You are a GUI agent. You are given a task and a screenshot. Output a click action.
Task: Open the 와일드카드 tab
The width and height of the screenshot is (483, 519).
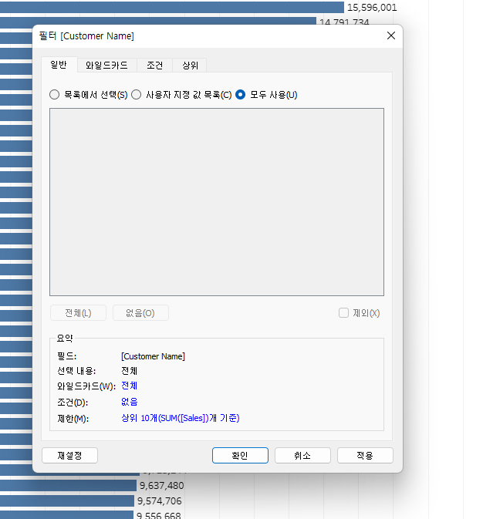pos(106,66)
